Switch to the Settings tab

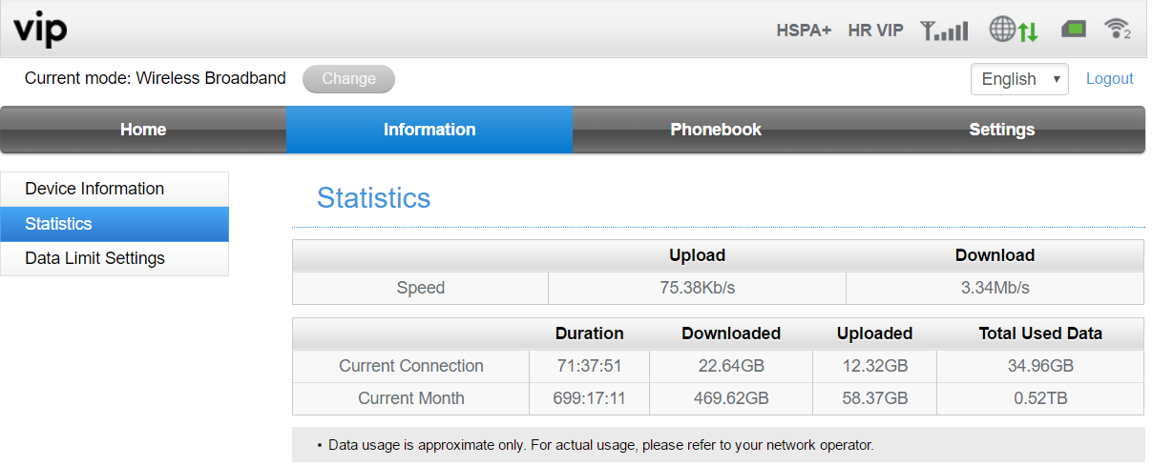click(1001, 130)
